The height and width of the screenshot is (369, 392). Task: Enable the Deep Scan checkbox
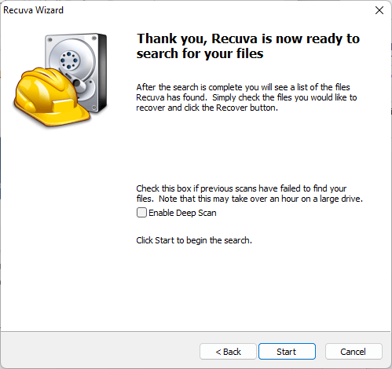point(141,213)
